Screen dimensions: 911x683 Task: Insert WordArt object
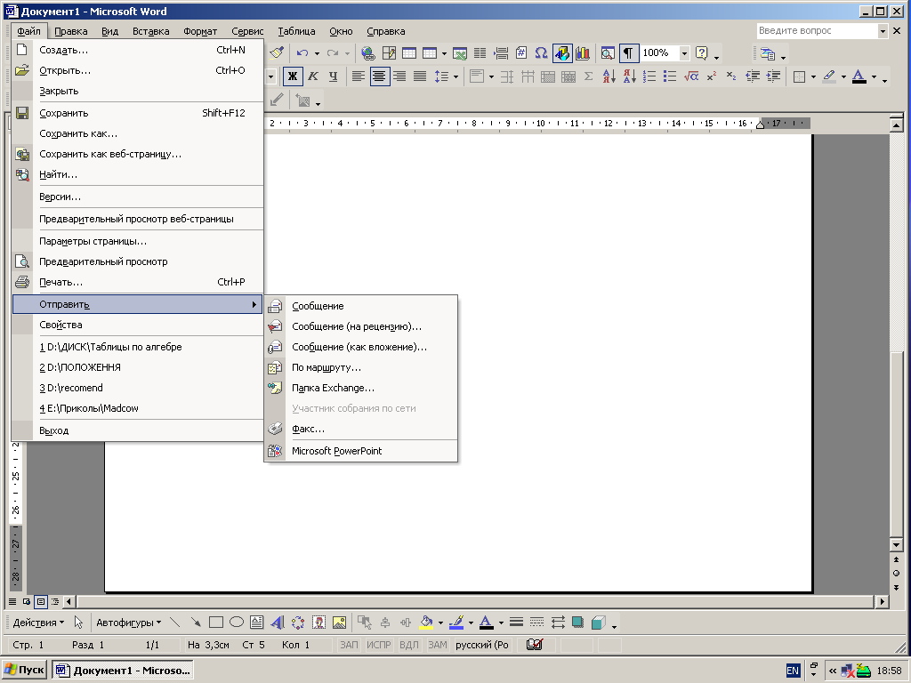coord(278,623)
